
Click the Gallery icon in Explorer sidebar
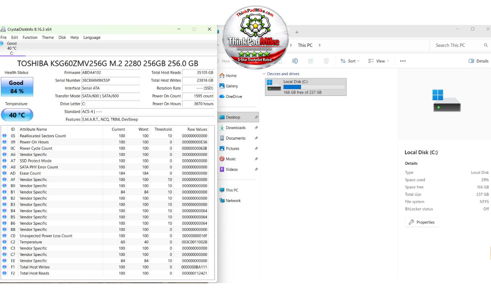pyautogui.click(x=222, y=86)
